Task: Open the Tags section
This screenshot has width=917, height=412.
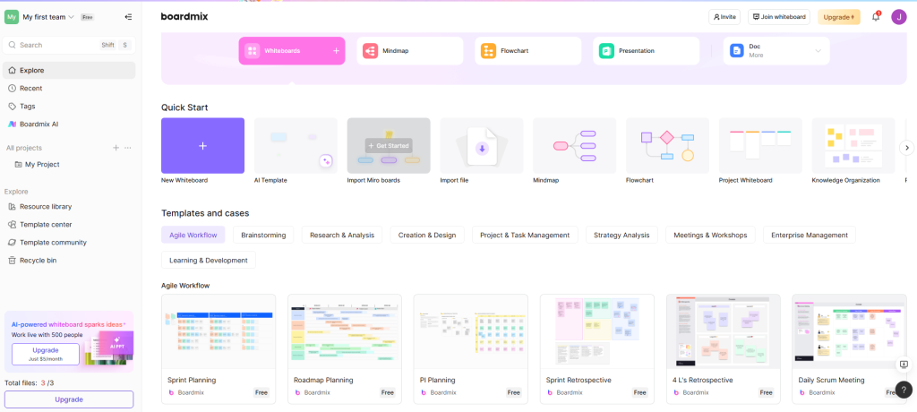Action: pos(27,106)
